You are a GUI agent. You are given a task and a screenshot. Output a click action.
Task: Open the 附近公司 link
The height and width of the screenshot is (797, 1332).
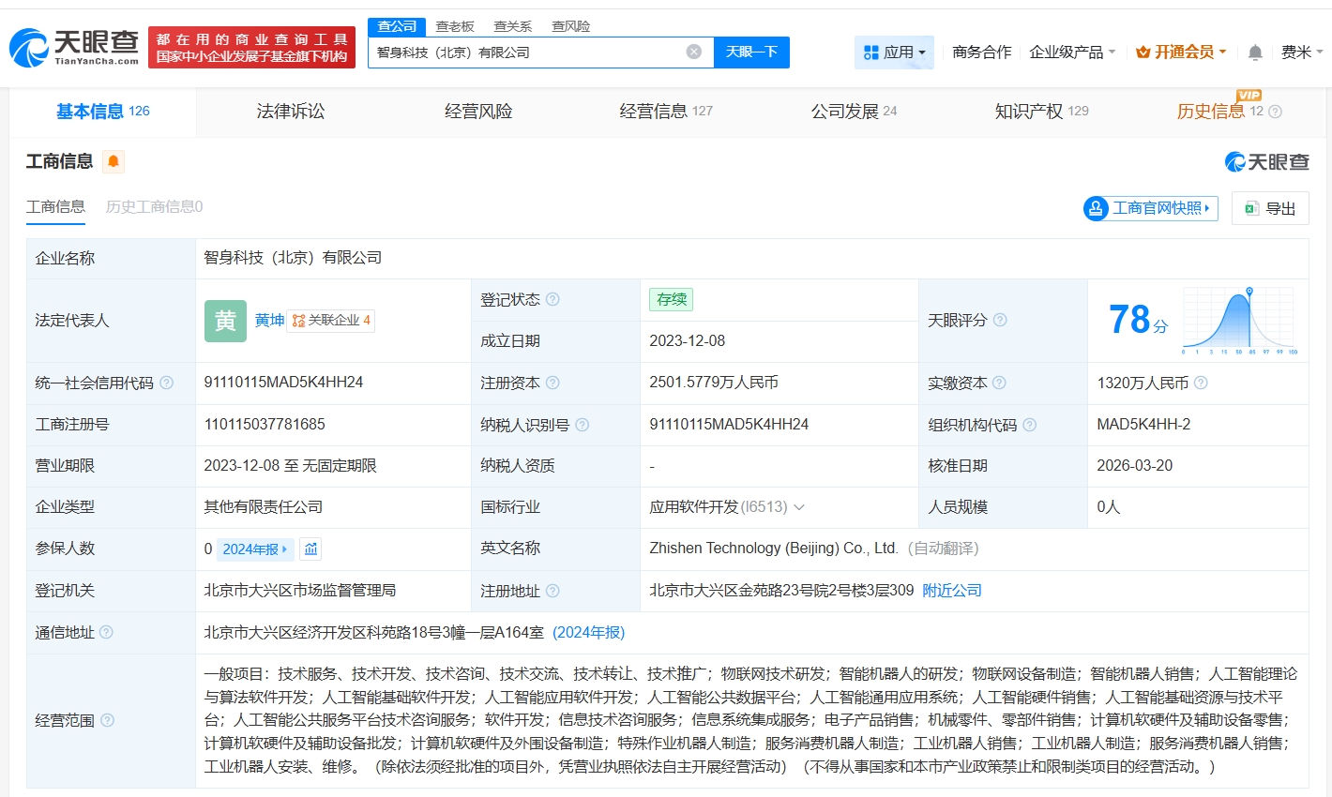point(952,591)
